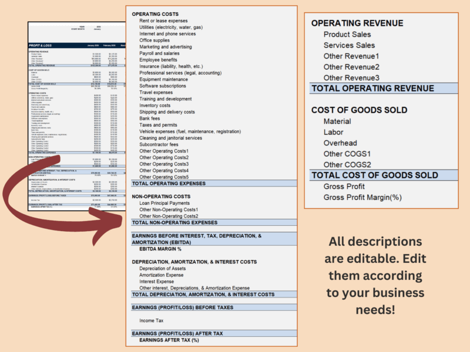Screen dimensions: 470x352
Task: Click the 'Overhead' line
Action: (340, 143)
